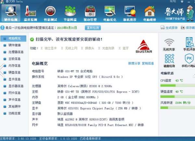Select 电脑概览 in the sidebar

[x=13, y=38]
